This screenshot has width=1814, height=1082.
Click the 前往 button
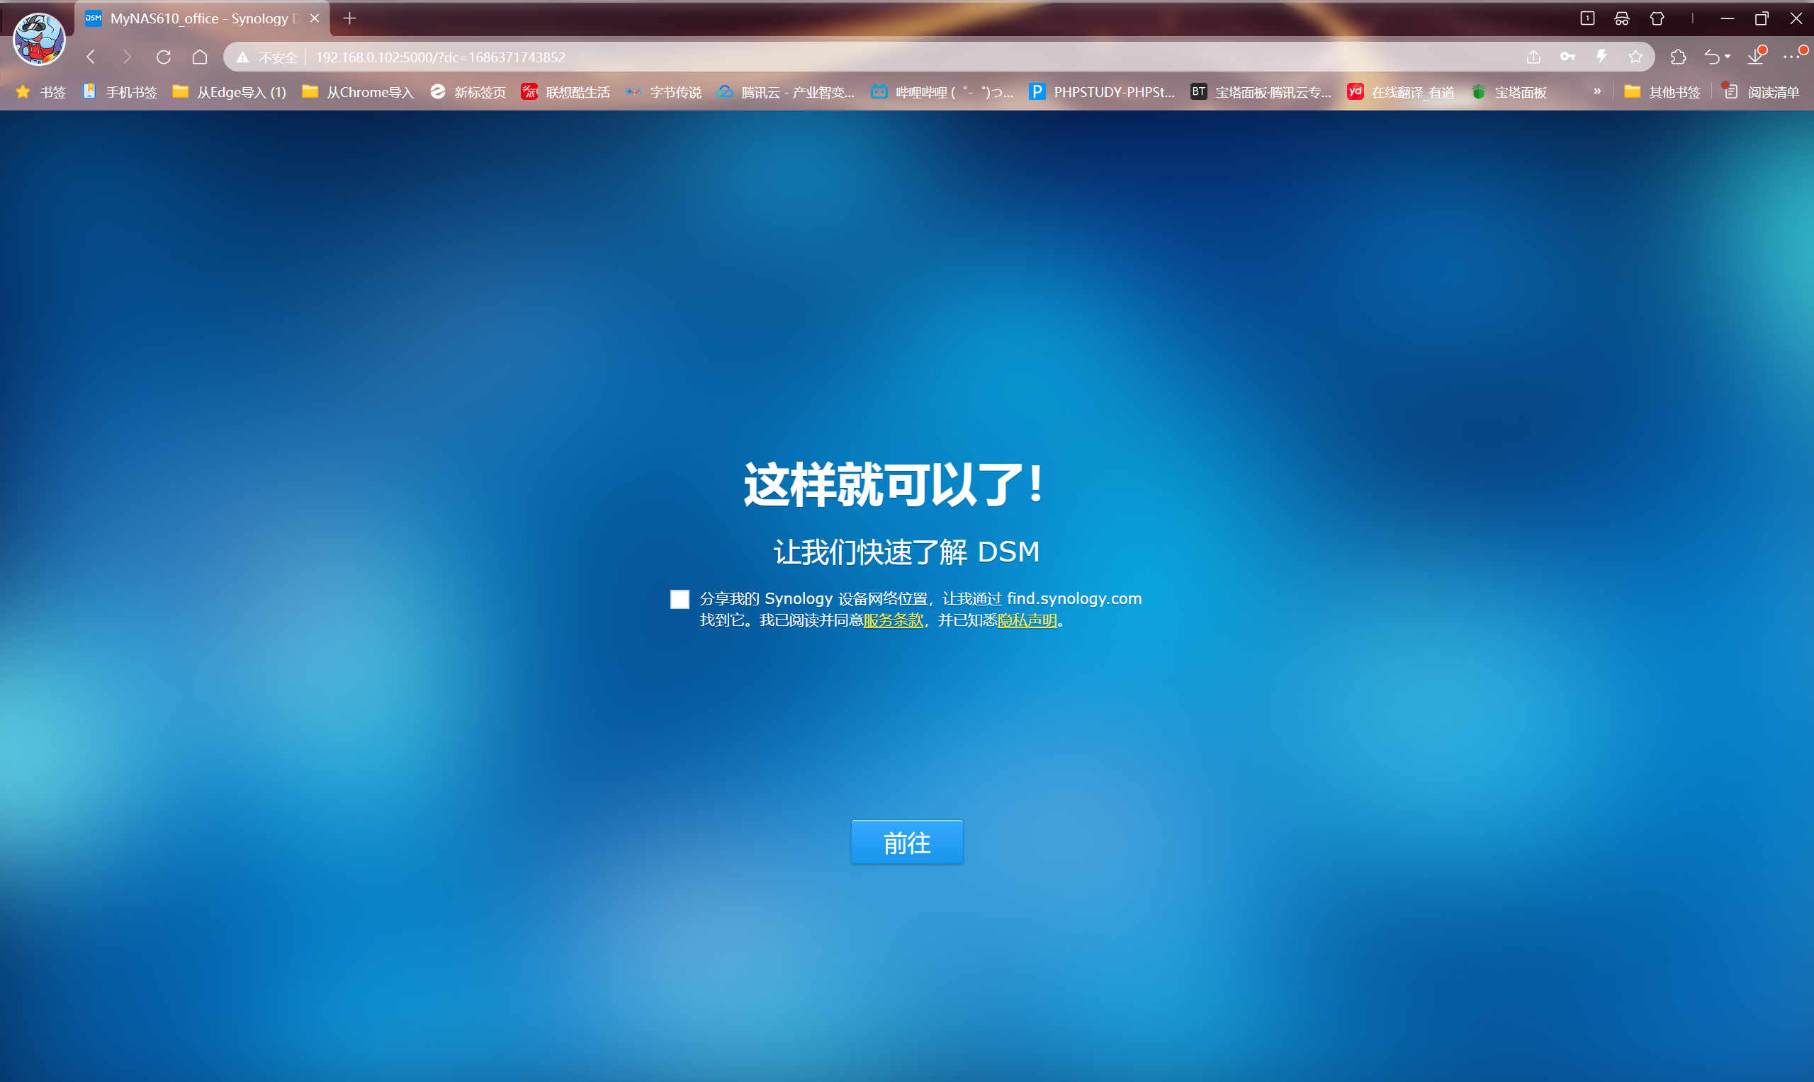coord(906,842)
